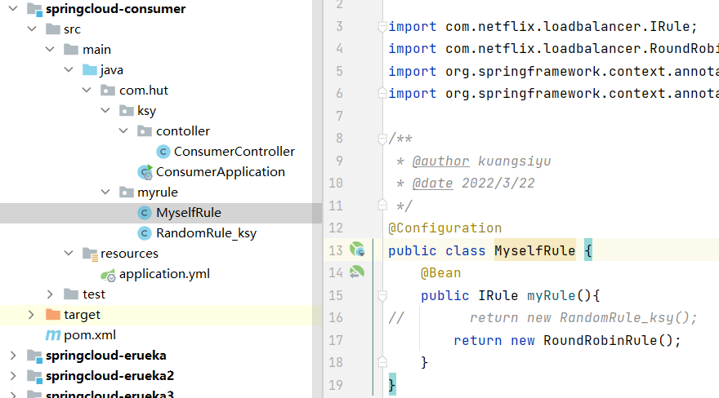Click the @Configuration annotation
Screen dimensions: 719x398
pos(444,228)
